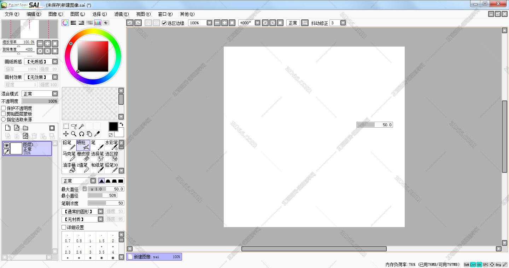
Task: Select the magic wand tool
Action: pos(81,126)
